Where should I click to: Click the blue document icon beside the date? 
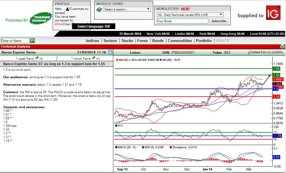[110, 52]
